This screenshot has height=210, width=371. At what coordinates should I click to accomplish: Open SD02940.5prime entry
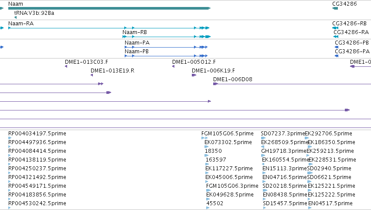tap(329, 169)
